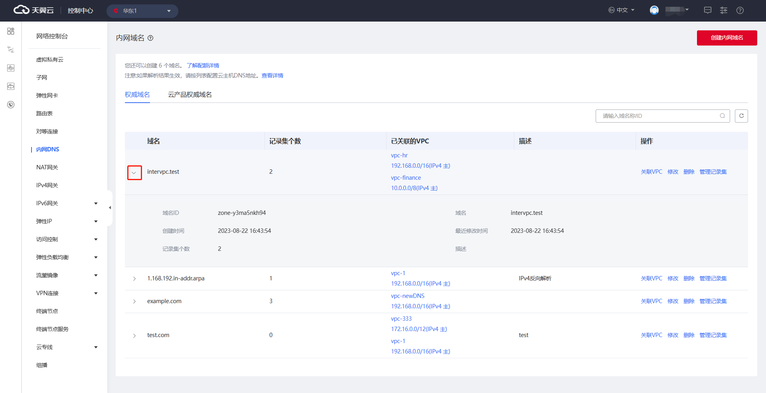This screenshot has height=393, width=766.
Task: Click the refresh icon beside the search box
Action: point(741,116)
